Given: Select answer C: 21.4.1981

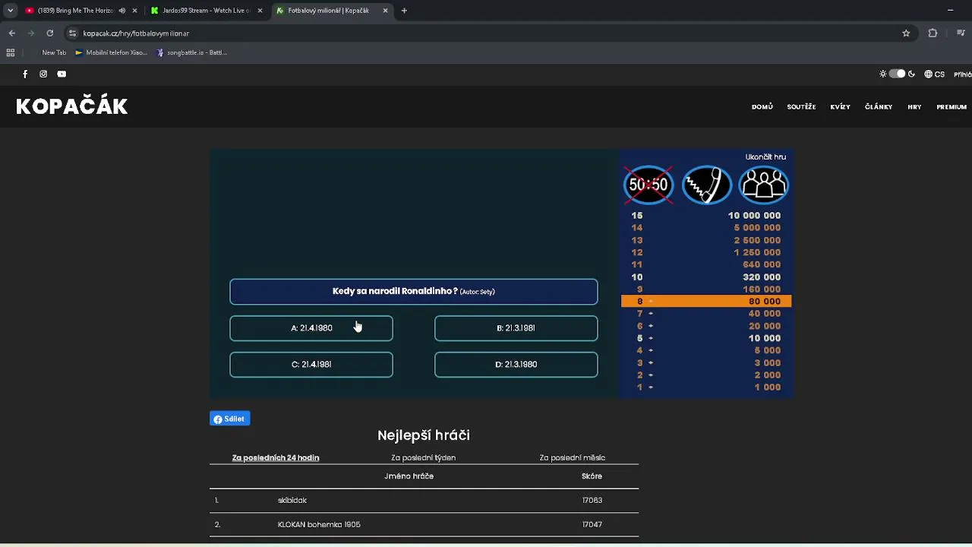Looking at the screenshot, I should click(311, 365).
